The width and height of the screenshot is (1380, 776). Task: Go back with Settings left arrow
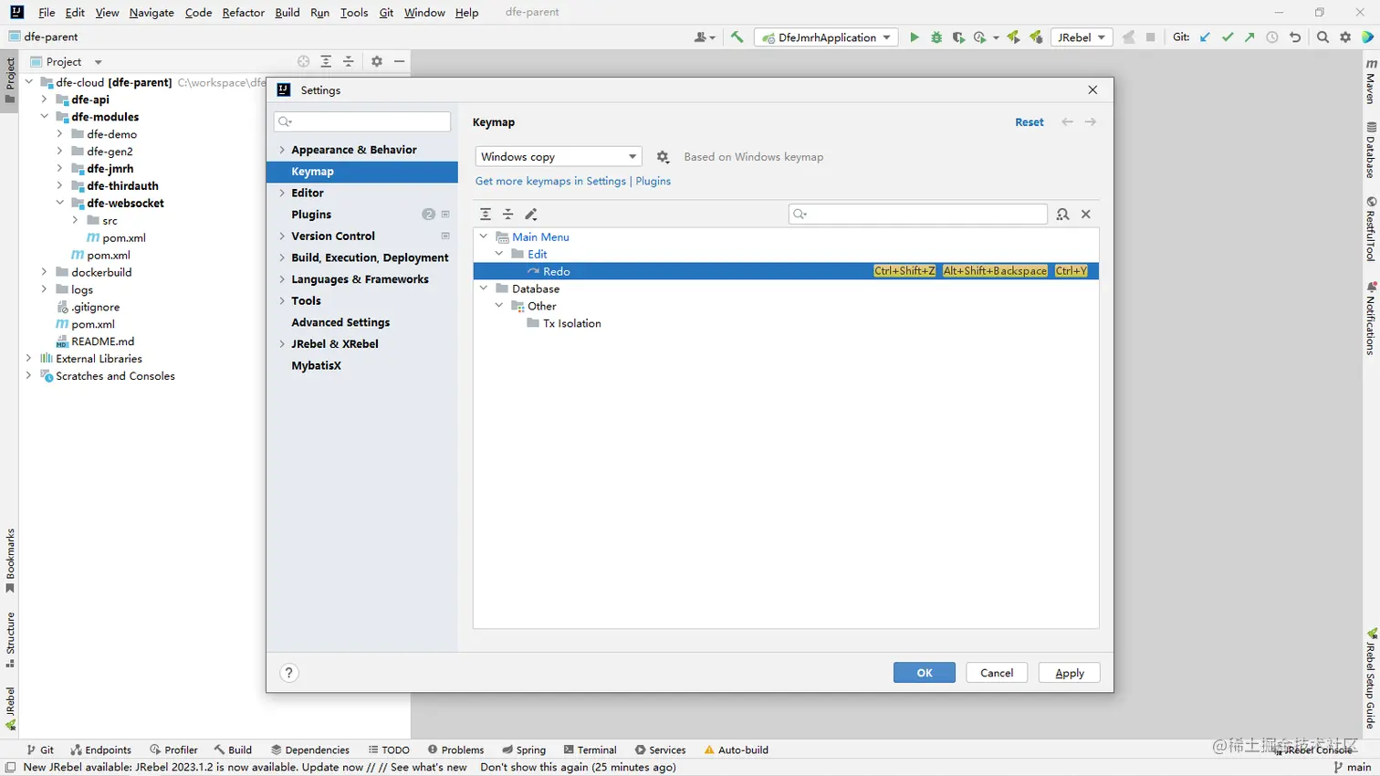(1067, 122)
